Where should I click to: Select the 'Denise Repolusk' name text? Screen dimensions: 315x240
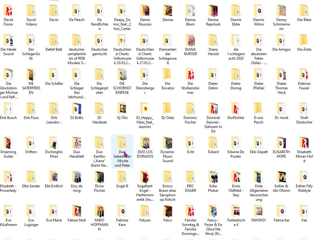pos(213,22)
